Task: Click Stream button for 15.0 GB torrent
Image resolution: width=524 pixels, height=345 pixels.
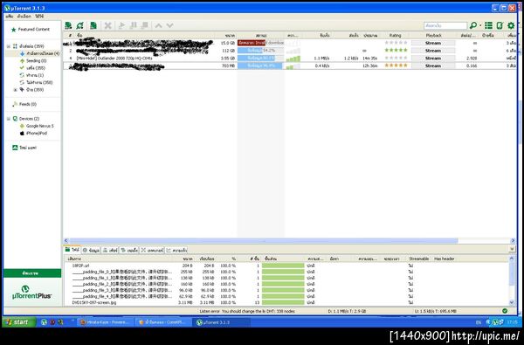Action: click(433, 43)
